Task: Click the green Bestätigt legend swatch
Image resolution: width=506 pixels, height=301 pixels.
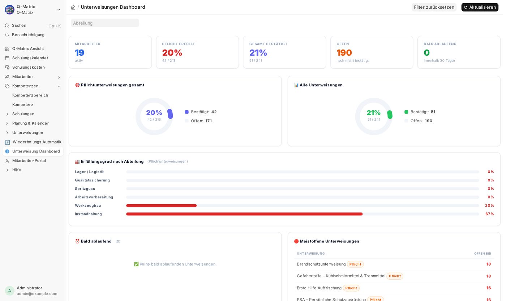Action: pos(406,112)
